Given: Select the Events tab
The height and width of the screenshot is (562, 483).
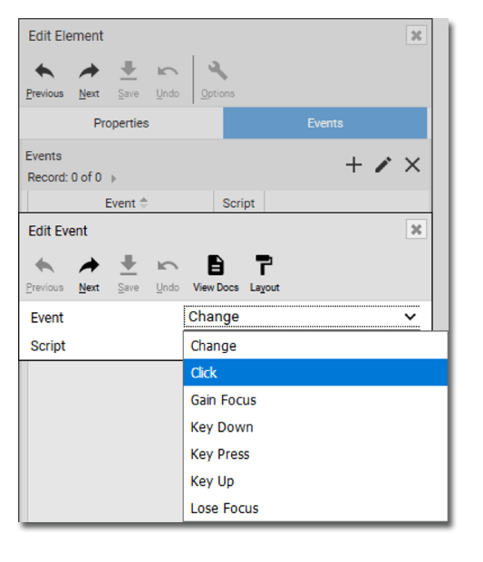Looking at the screenshot, I should click(325, 123).
